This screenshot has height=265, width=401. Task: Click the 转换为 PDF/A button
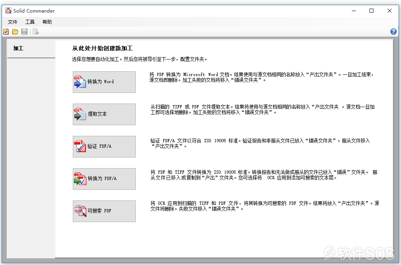[x=104, y=179]
